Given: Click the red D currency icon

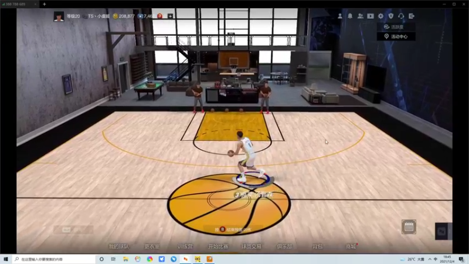Looking at the screenshot, I should point(159,16).
